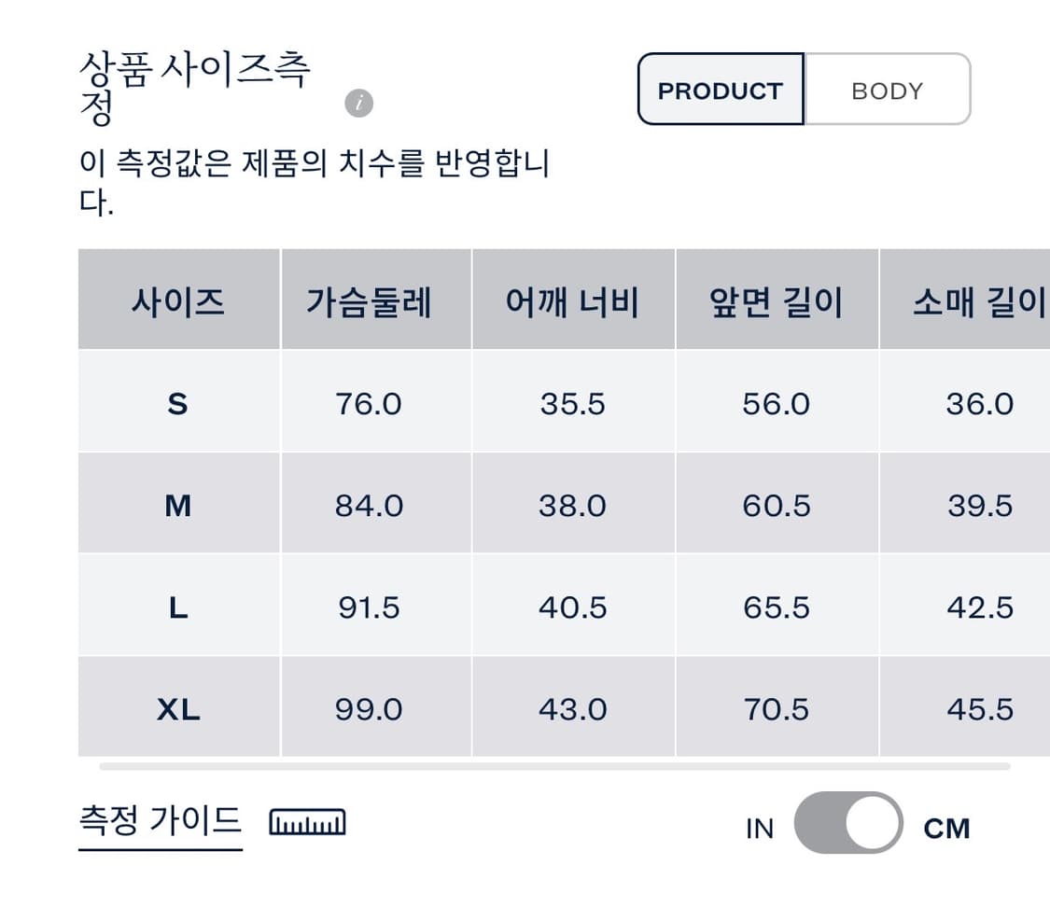
Task: Select the L size row
Action: pyautogui.click(x=178, y=607)
